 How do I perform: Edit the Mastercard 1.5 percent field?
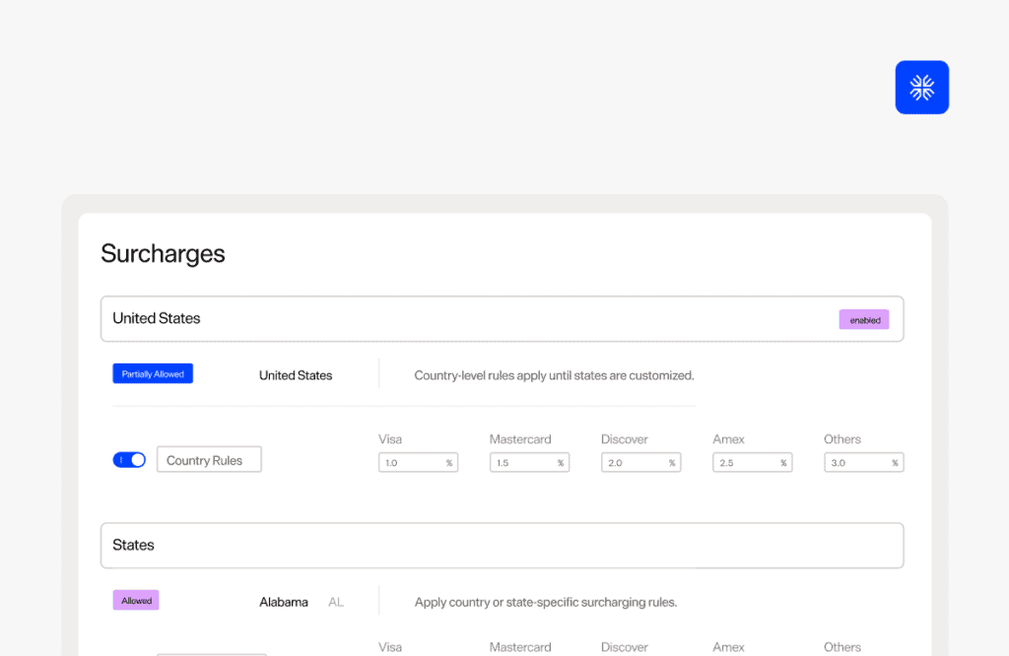tap(529, 462)
